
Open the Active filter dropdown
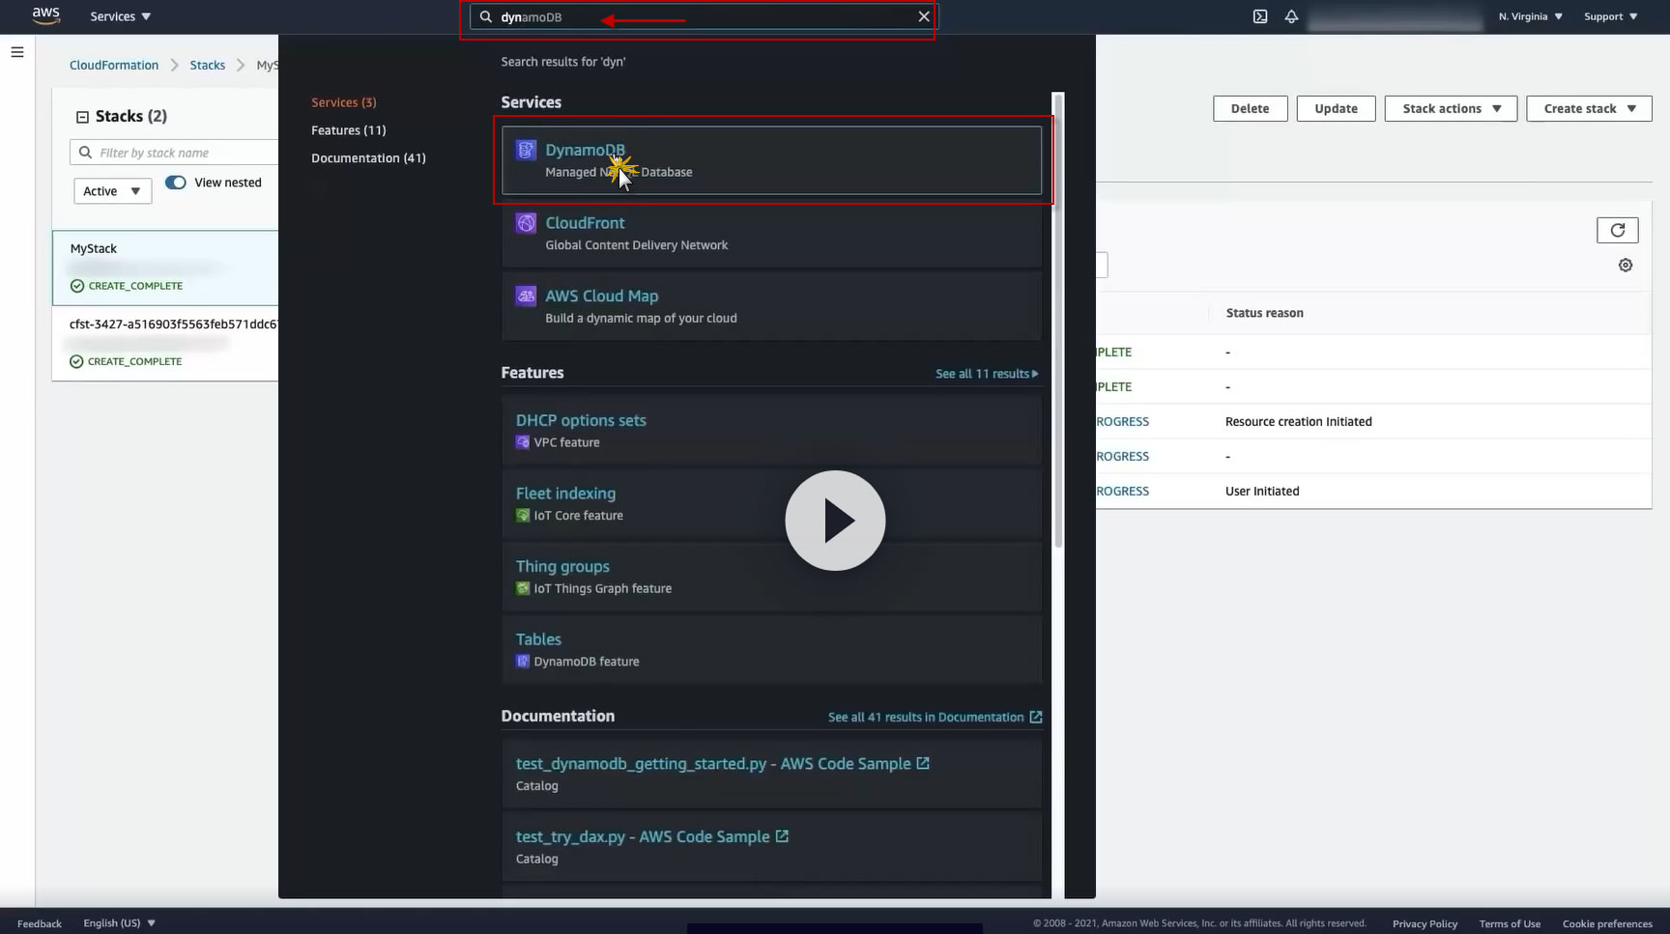112,191
